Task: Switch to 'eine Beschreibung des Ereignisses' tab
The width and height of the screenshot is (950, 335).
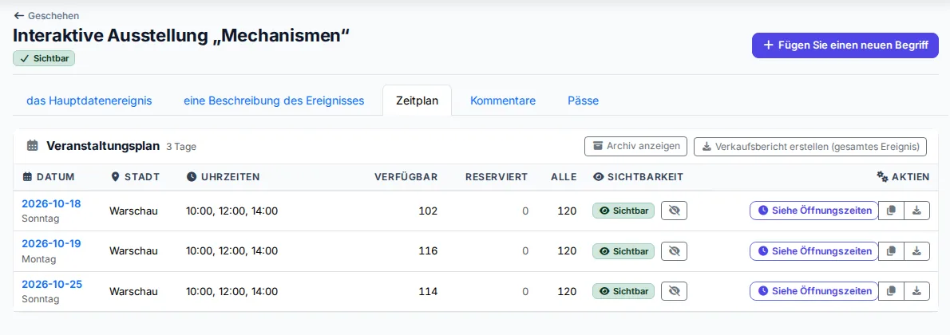Action: (274, 100)
